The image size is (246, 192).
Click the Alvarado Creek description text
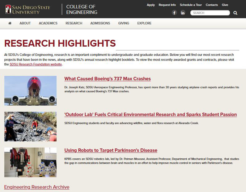(131, 123)
